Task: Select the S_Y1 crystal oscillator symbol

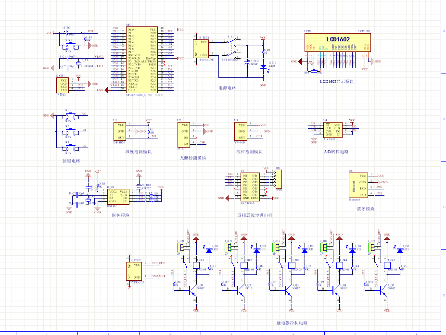Action: (78, 63)
